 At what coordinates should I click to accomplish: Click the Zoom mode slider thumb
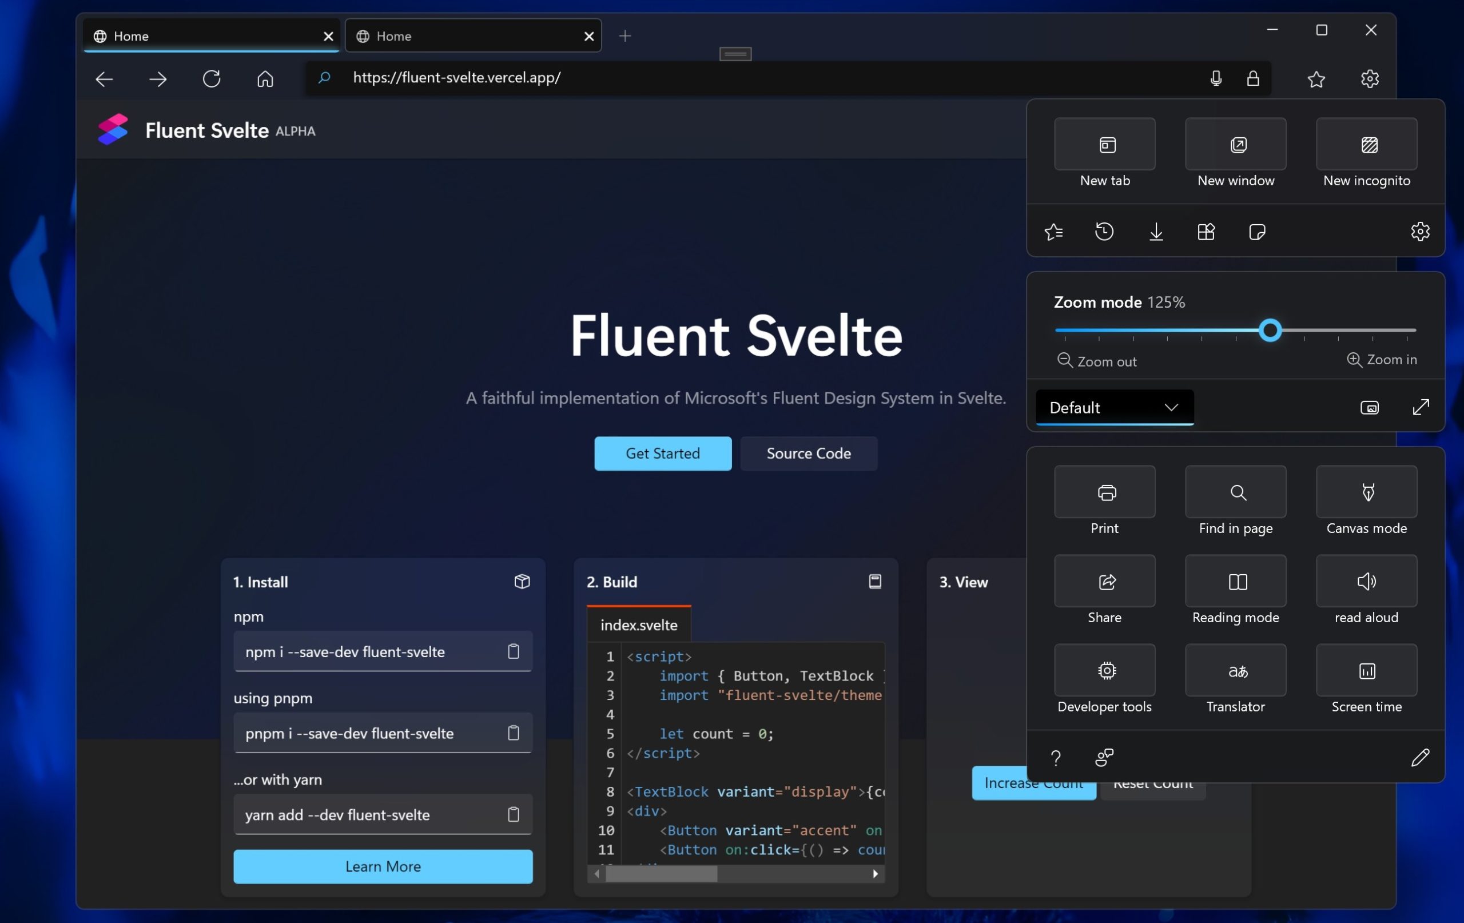[1270, 330]
